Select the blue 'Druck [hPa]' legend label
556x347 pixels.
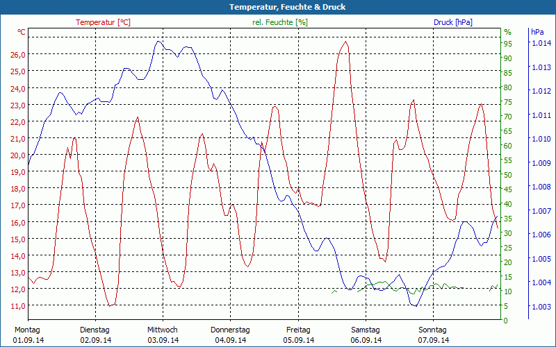tap(452, 22)
